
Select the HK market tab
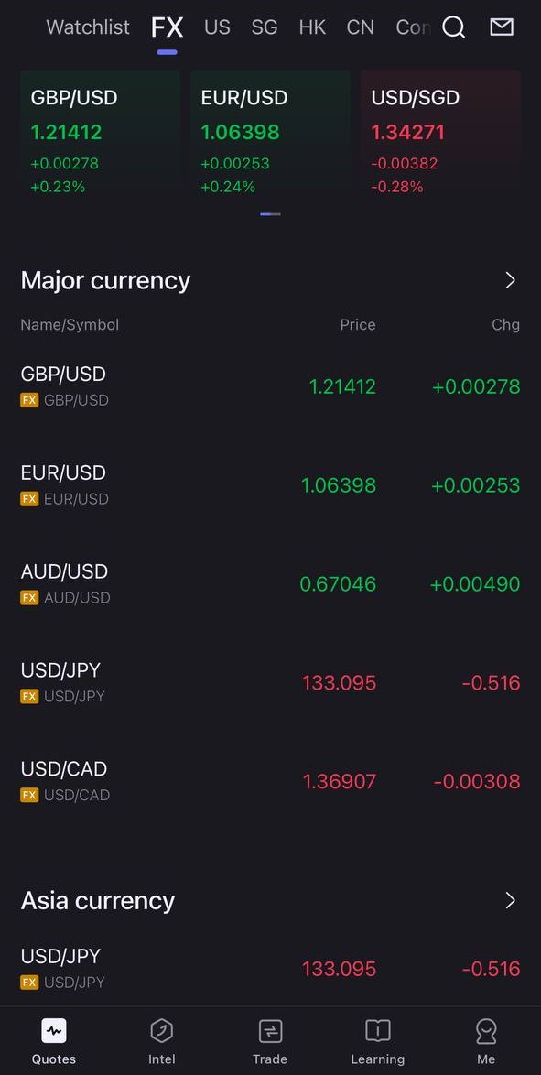[312, 27]
